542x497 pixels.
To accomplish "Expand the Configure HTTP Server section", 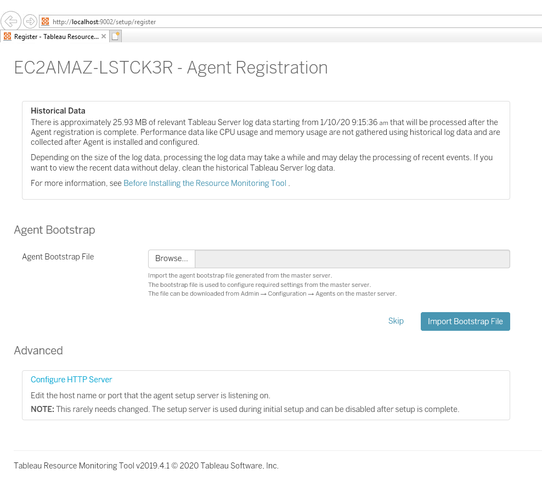I will tap(71, 379).
